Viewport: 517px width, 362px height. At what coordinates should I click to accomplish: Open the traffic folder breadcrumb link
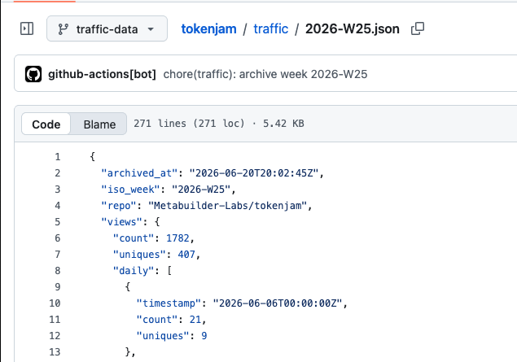click(270, 29)
